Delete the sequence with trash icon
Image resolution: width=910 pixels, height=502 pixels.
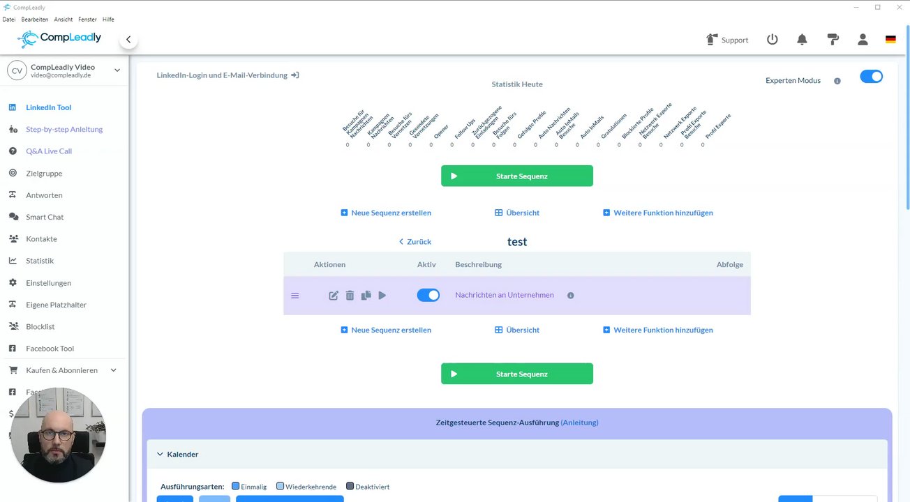[350, 296]
